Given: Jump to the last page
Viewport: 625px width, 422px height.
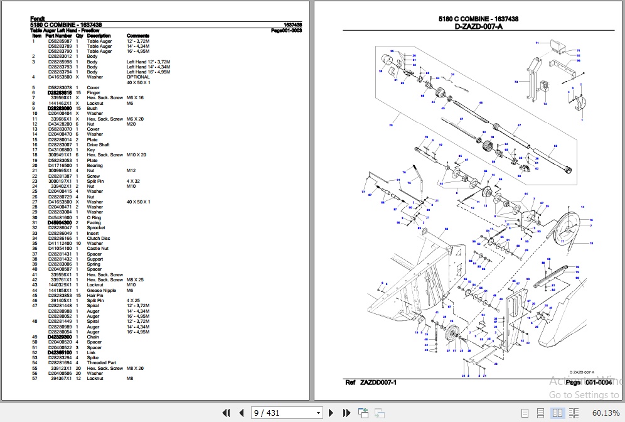Looking at the screenshot, I should [346, 413].
